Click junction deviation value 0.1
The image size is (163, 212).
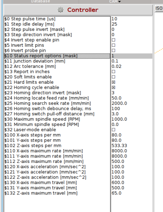click(x=115, y=61)
